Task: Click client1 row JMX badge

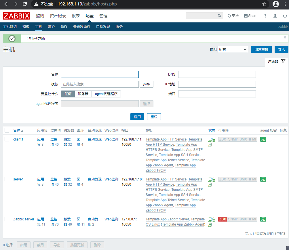Action: click(x=243, y=139)
